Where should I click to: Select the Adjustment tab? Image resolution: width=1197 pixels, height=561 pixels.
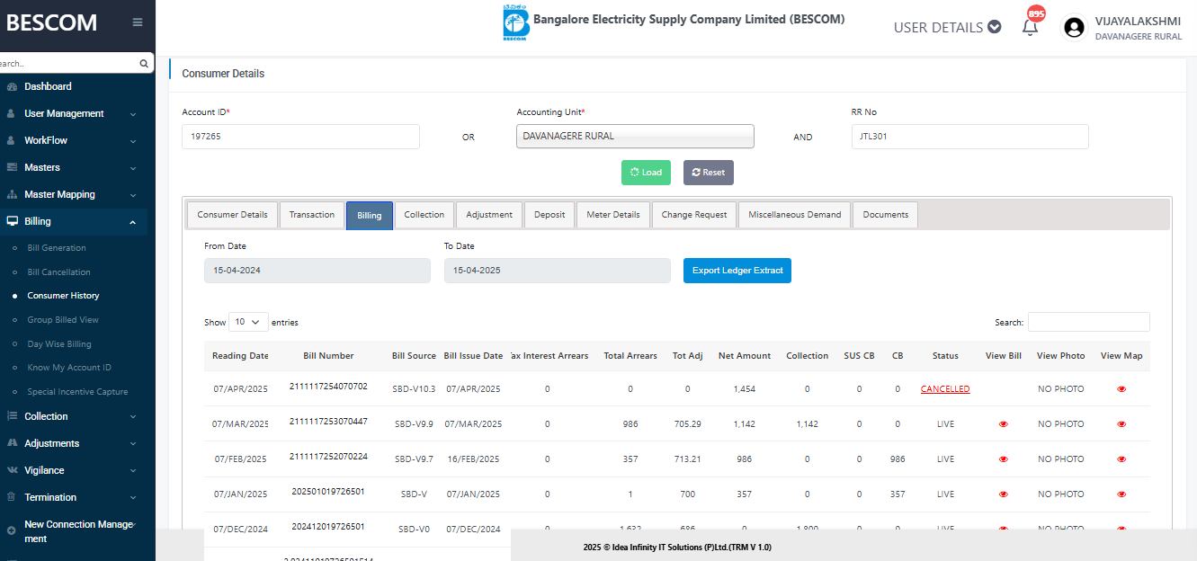489,215
